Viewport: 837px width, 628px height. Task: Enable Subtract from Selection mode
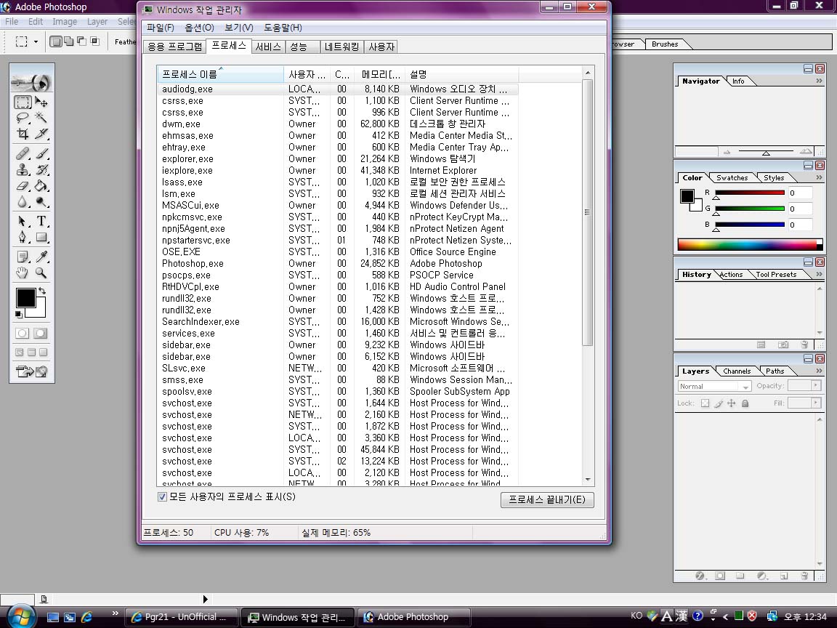point(81,41)
